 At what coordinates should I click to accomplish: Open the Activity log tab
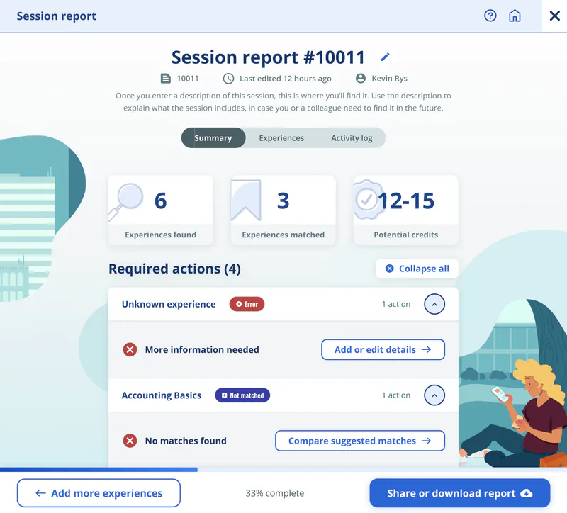(x=352, y=137)
